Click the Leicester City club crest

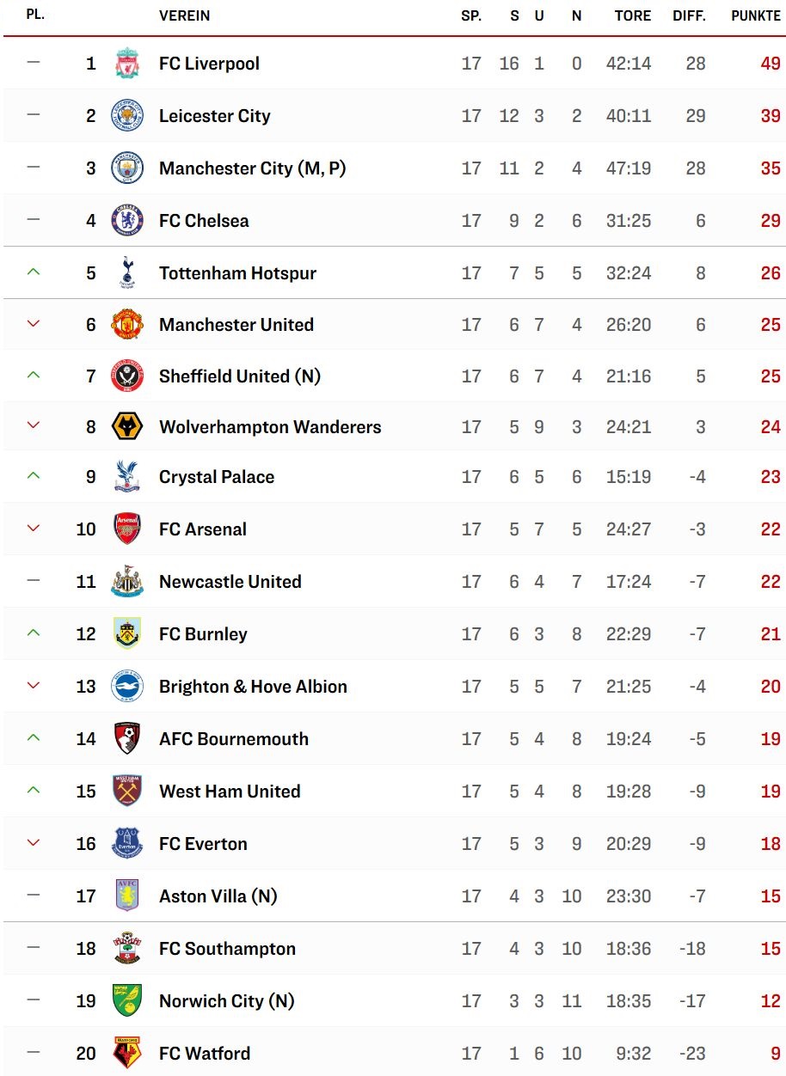[127, 116]
